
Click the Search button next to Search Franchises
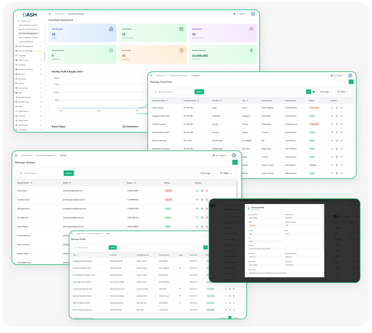(199, 92)
